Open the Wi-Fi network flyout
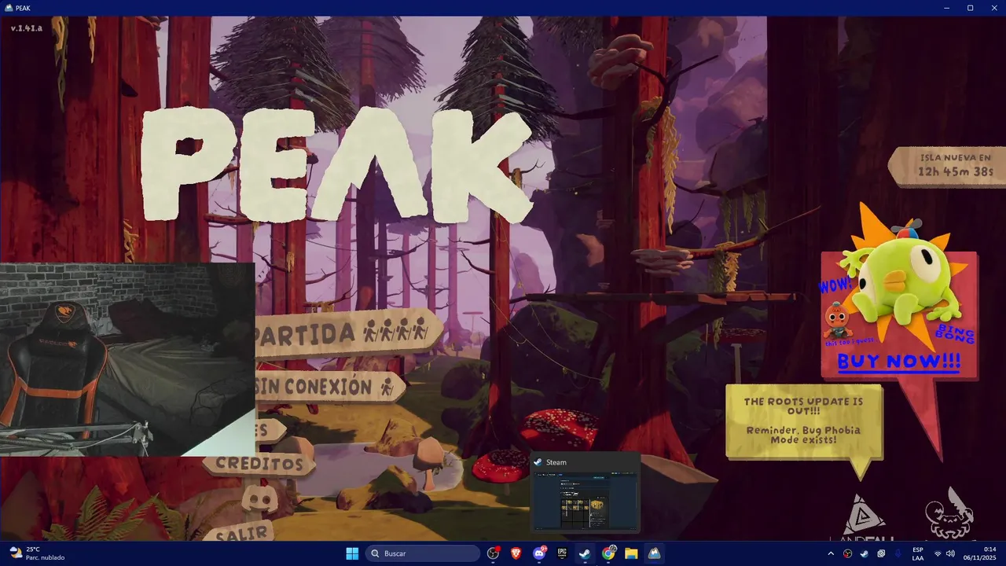1006x566 pixels. pyautogui.click(x=938, y=553)
